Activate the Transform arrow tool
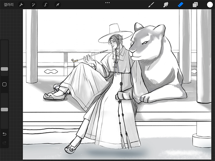The width and height of the screenshot is (215, 161). click(58, 5)
